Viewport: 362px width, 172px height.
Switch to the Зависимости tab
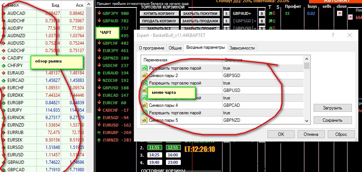tap(242, 48)
